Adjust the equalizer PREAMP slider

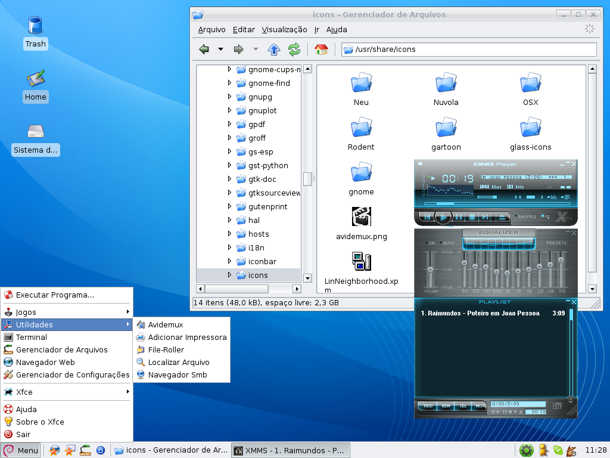click(430, 269)
